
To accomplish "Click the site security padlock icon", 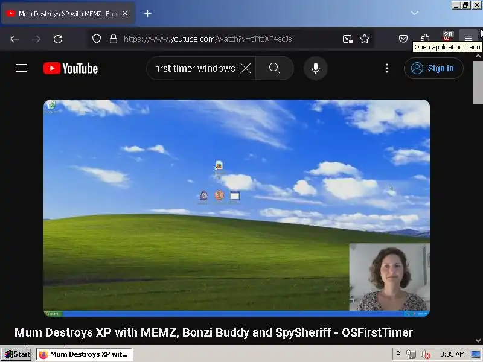I will click(114, 39).
